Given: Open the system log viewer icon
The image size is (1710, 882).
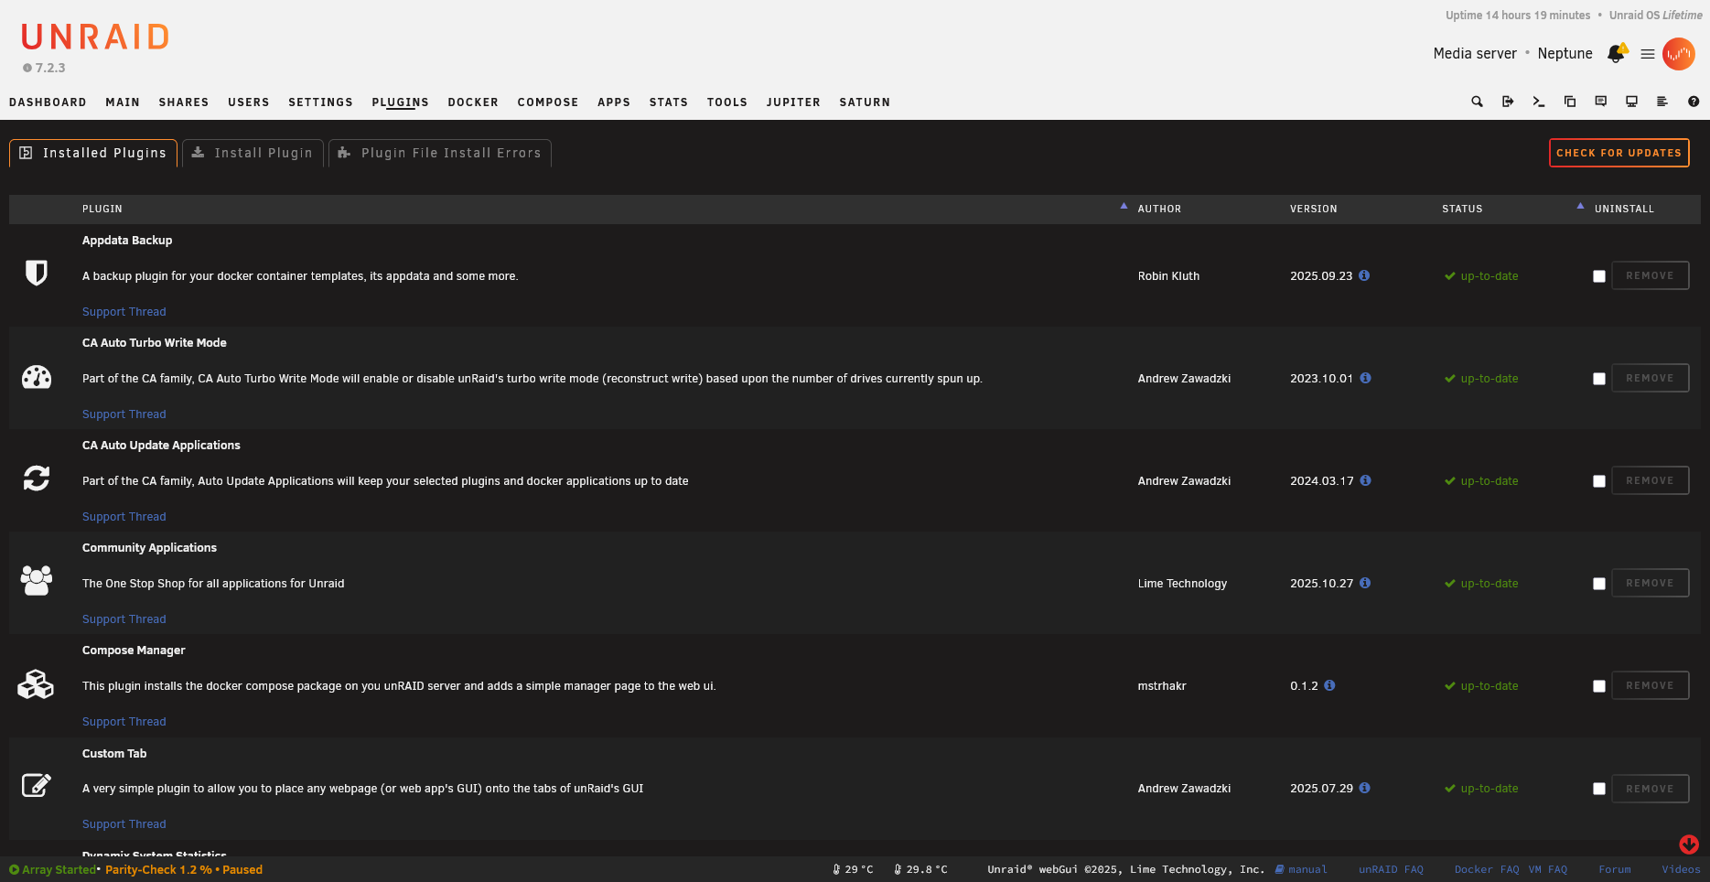Looking at the screenshot, I should pyautogui.click(x=1662, y=102).
